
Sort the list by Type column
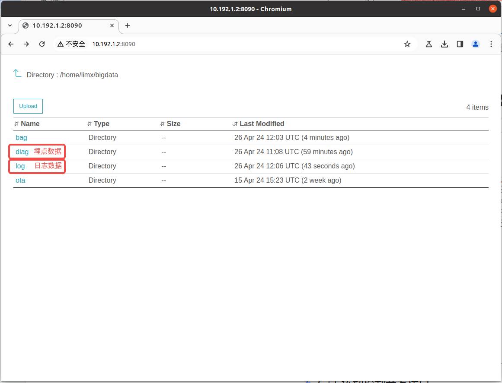98,124
